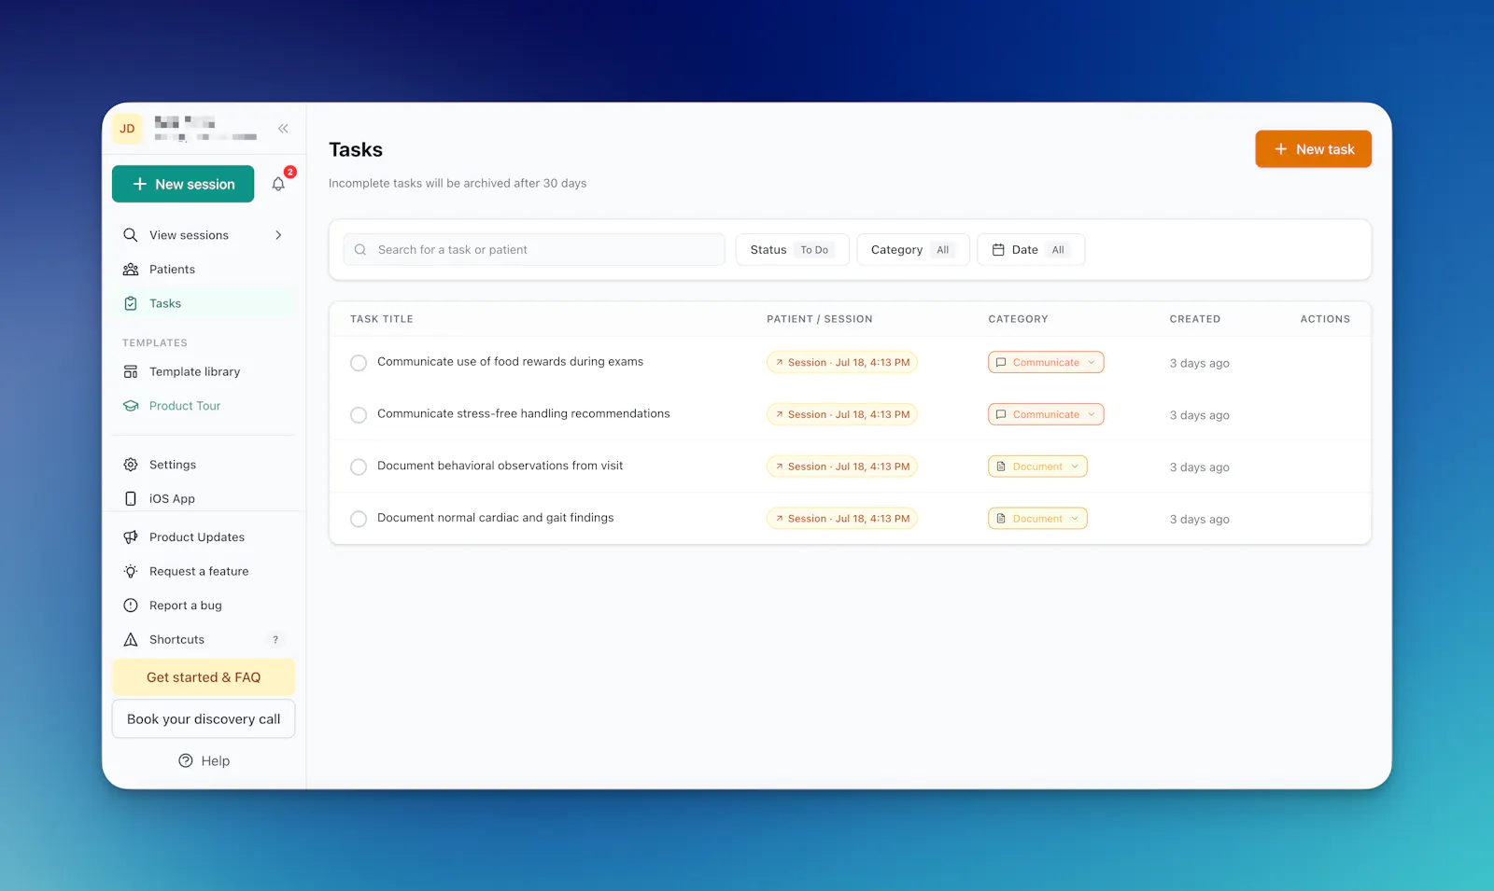Image resolution: width=1494 pixels, height=891 pixels.
Task: Click the Report a bug alert icon
Action: click(131, 606)
